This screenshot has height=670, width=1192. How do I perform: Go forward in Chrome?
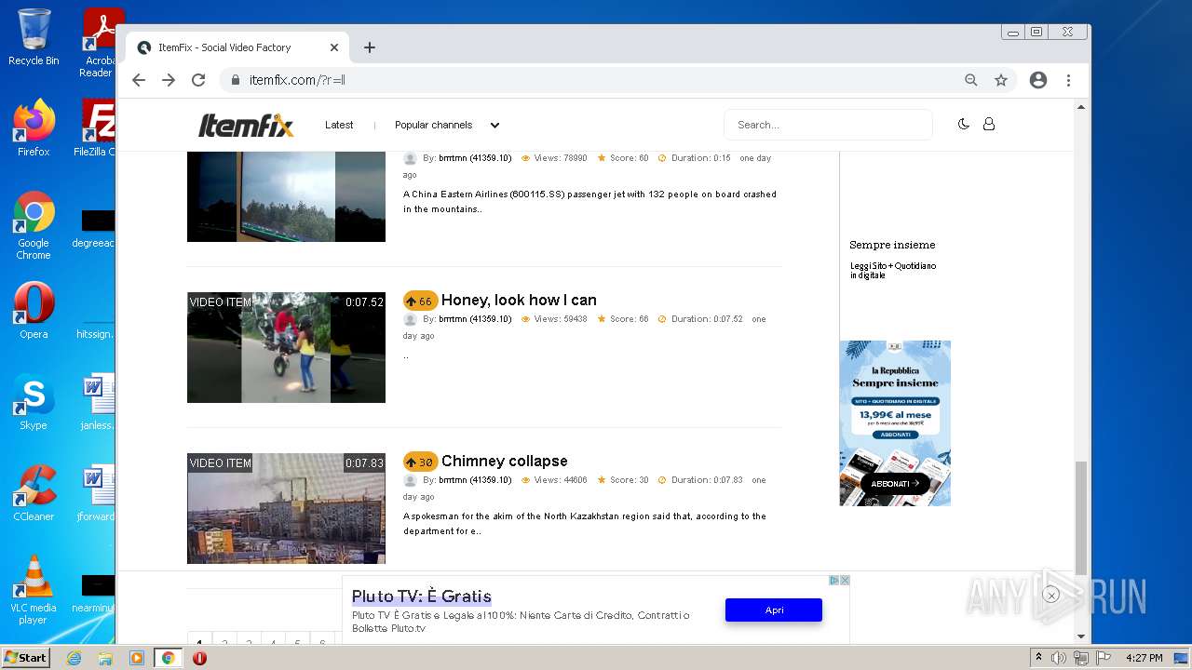coord(169,80)
